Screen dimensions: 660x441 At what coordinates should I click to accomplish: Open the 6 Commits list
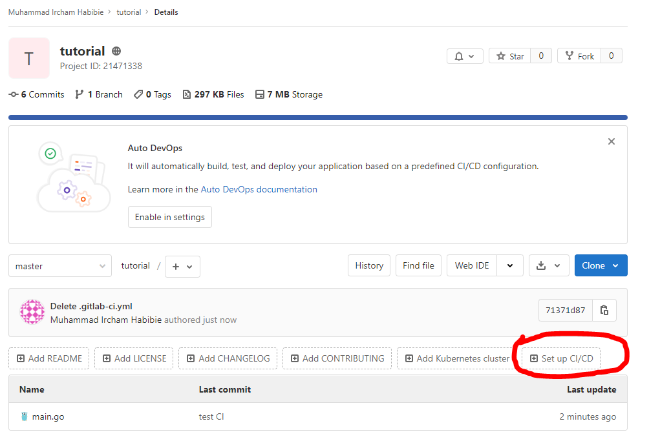pyautogui.click(x=37, y=94)
